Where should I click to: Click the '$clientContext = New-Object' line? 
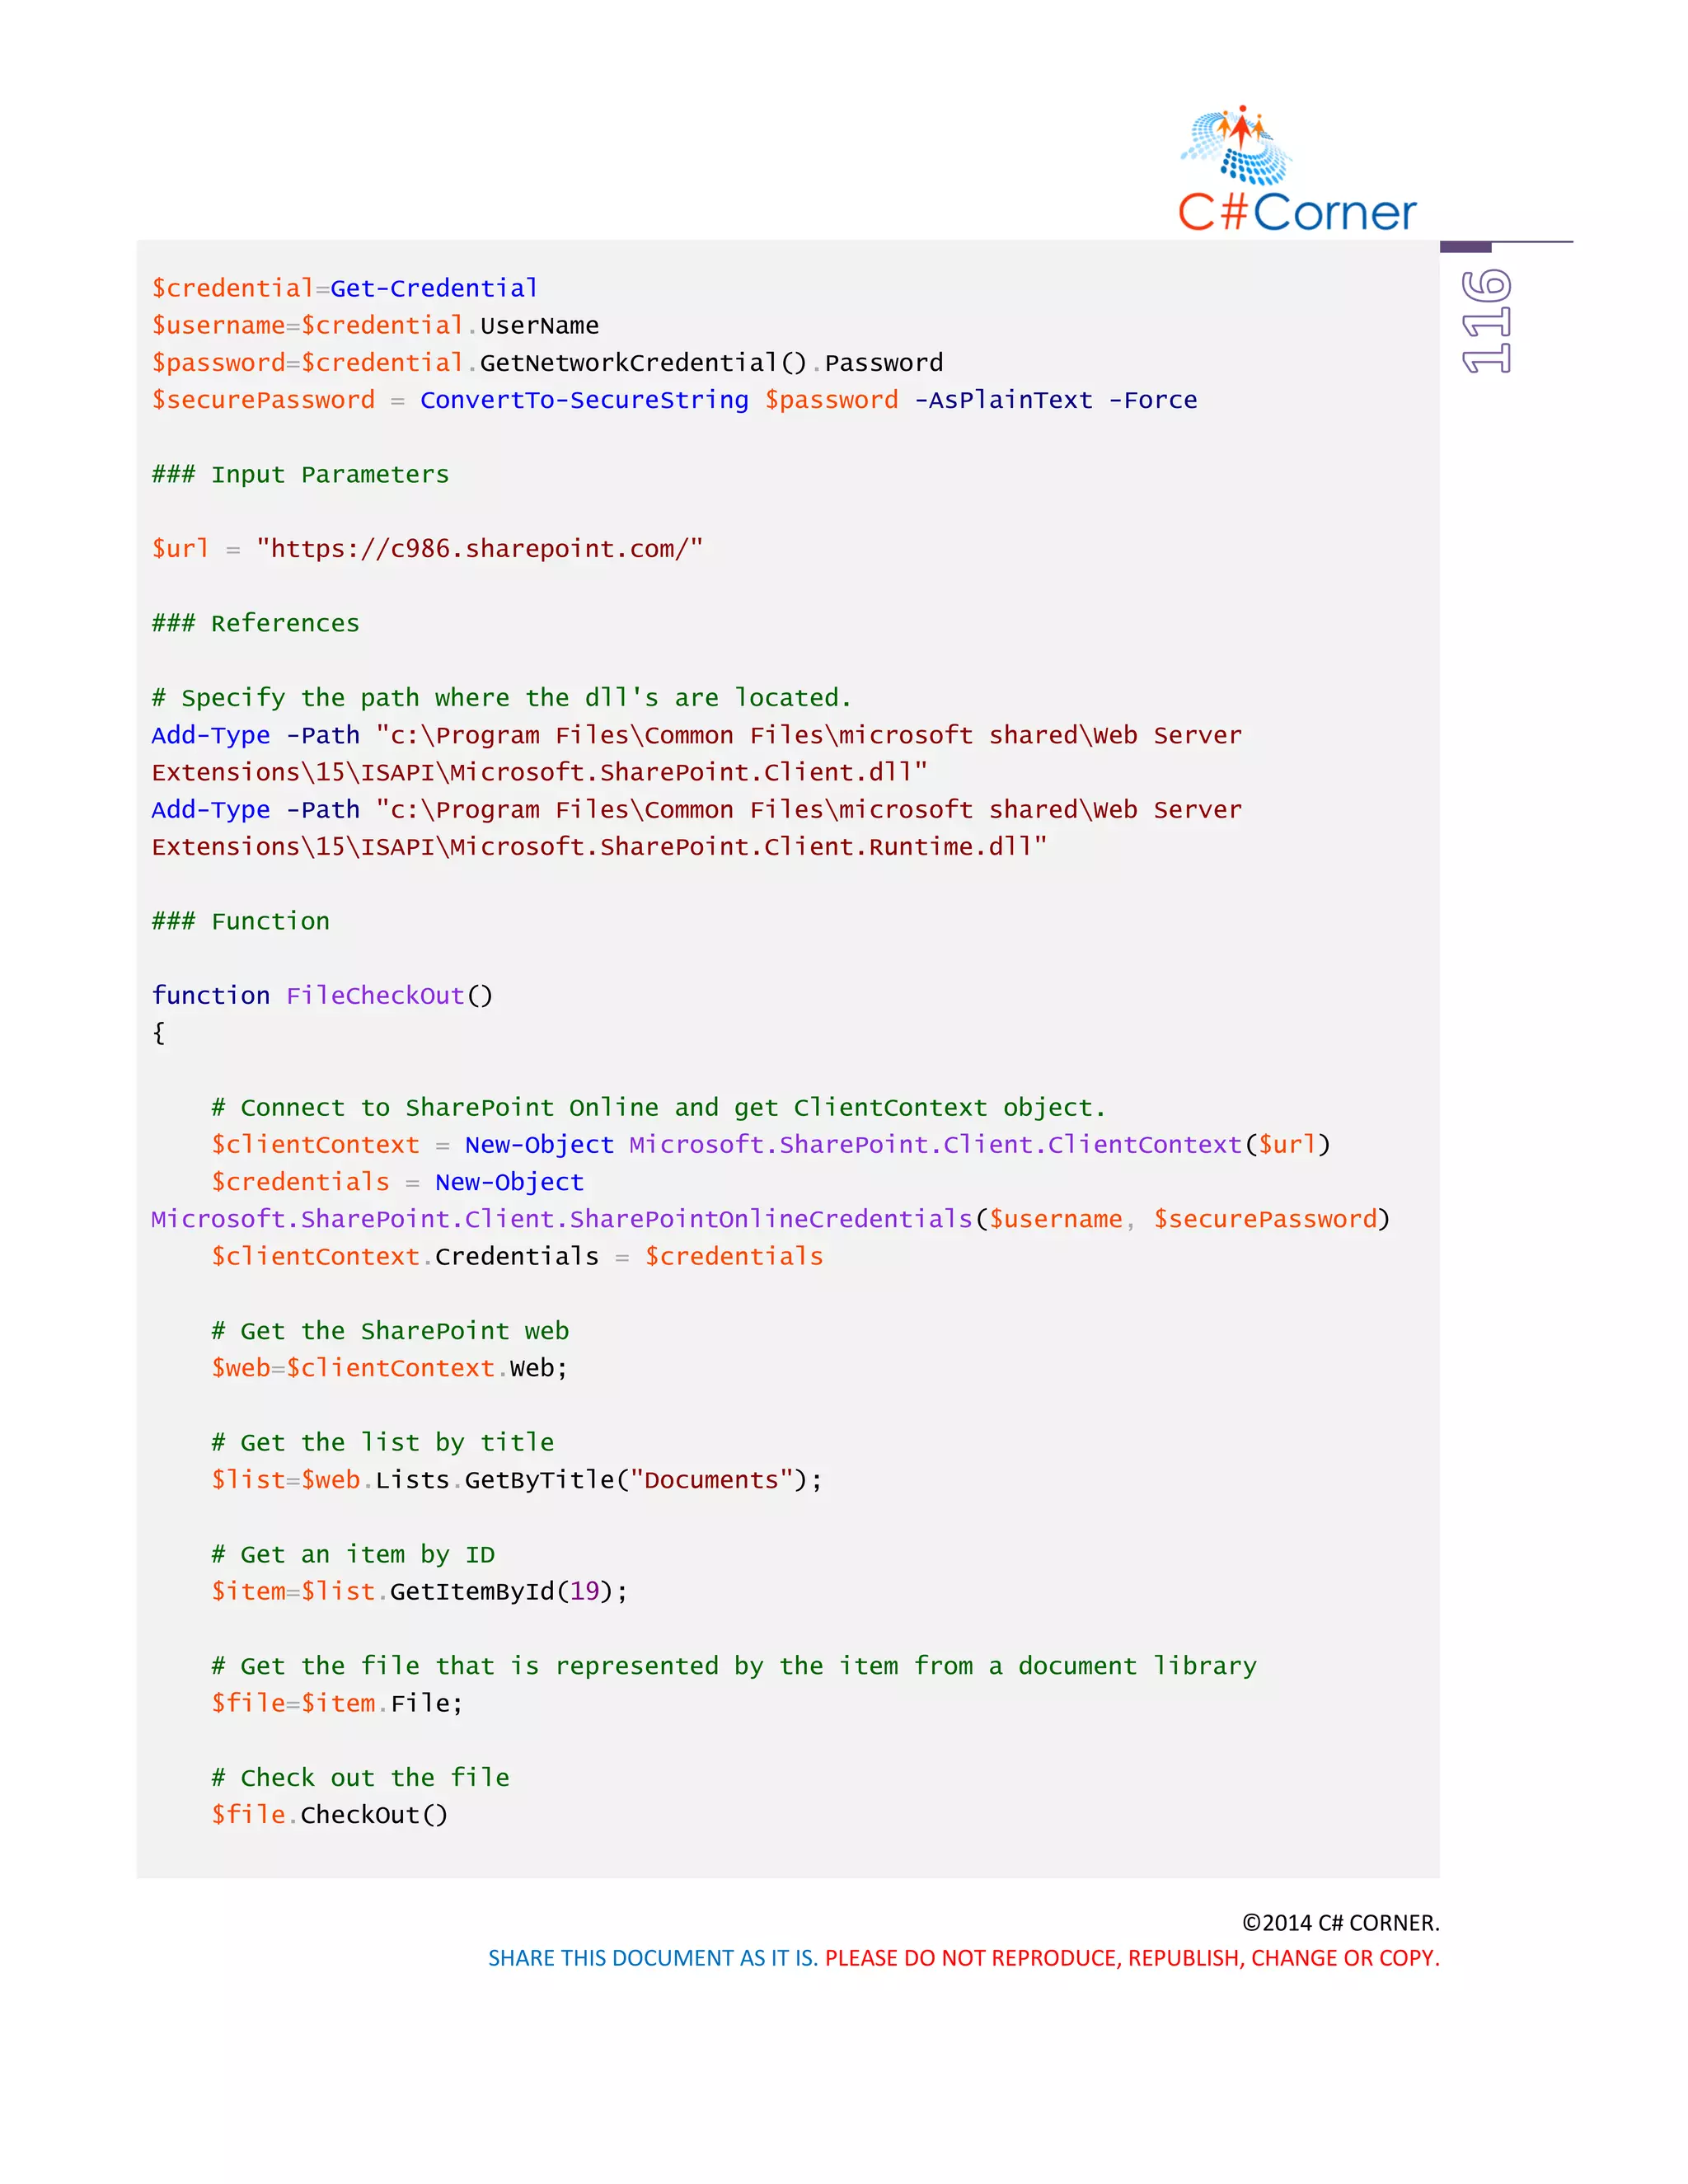(771, 1144)
